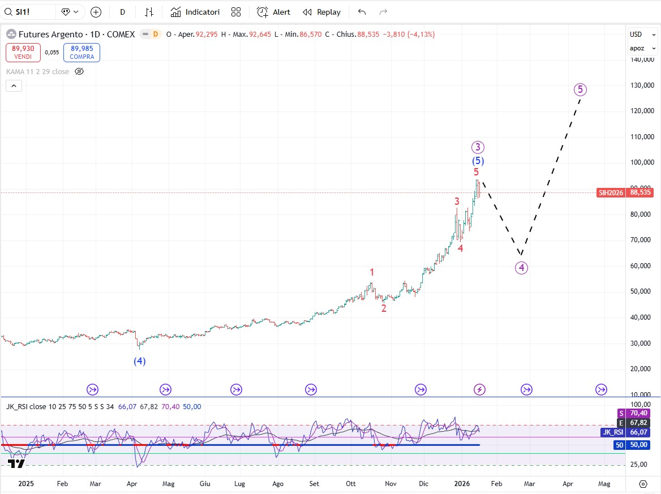Click the 89,930 VENDI sell button
This screenshot has width=661, height=494.
23,52
